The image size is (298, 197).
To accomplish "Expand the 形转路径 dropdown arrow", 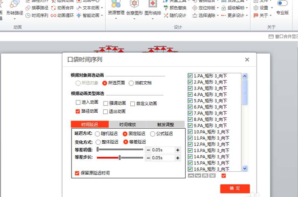I will point(15,19).
